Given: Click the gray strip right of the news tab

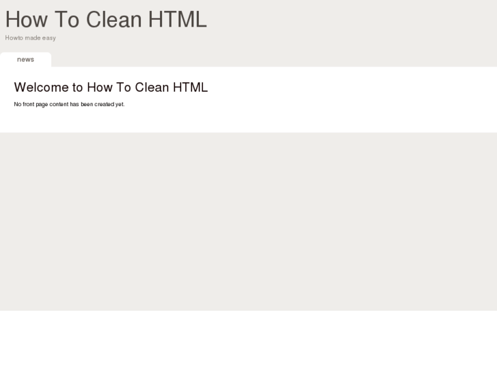Looking at the screenshot, I should pyautogui.click(x=273, y=60).
